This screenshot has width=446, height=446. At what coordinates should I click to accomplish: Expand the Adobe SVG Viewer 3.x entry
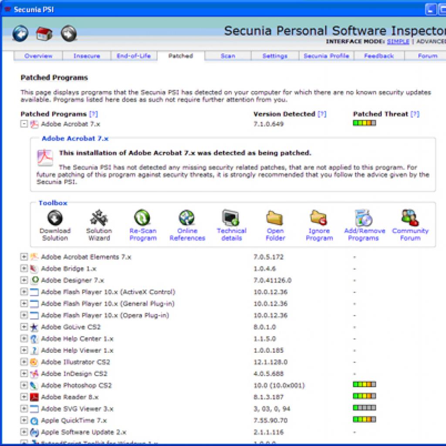pos(24,409)
